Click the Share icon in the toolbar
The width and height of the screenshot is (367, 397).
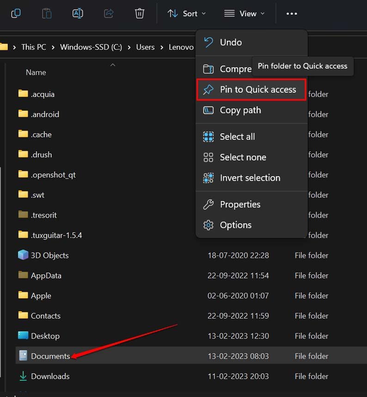click(x=109, y=13)
